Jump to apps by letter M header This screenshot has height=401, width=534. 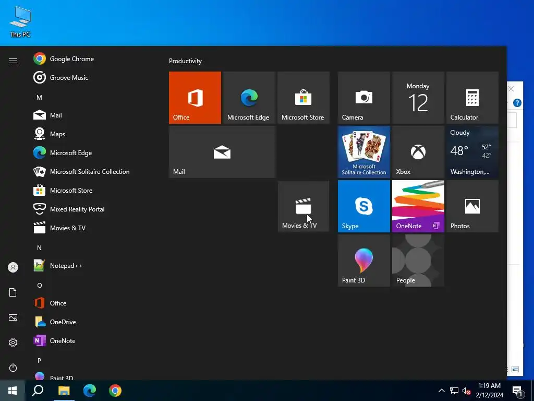[x=40, y=98]
